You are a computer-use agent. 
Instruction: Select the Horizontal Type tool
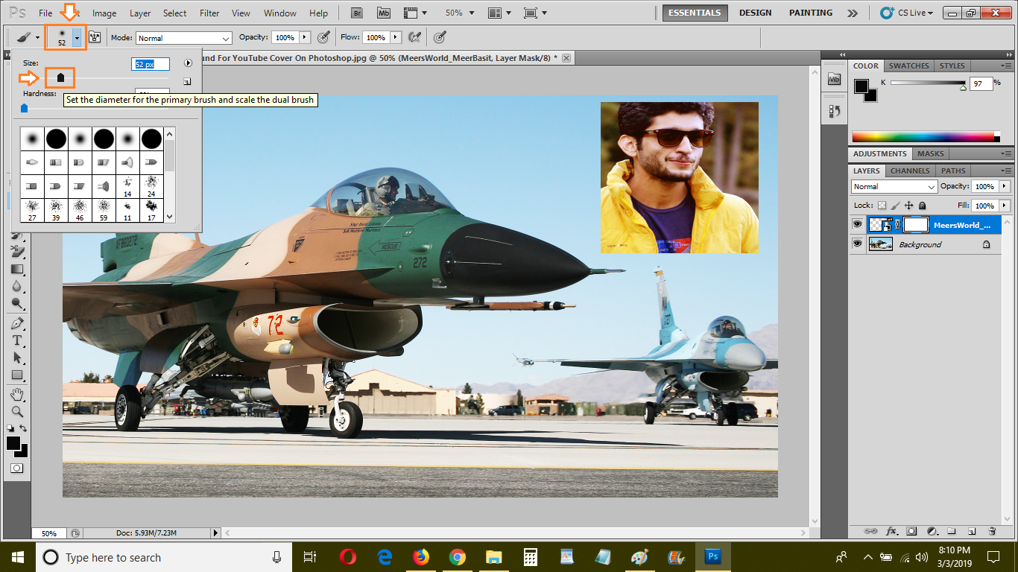coord(16,340)
